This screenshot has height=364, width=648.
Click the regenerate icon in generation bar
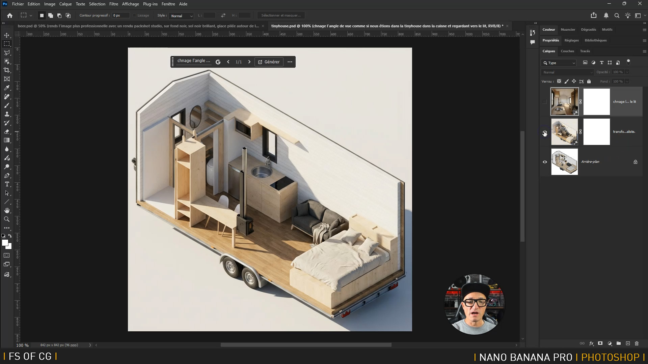pos(218,62)
